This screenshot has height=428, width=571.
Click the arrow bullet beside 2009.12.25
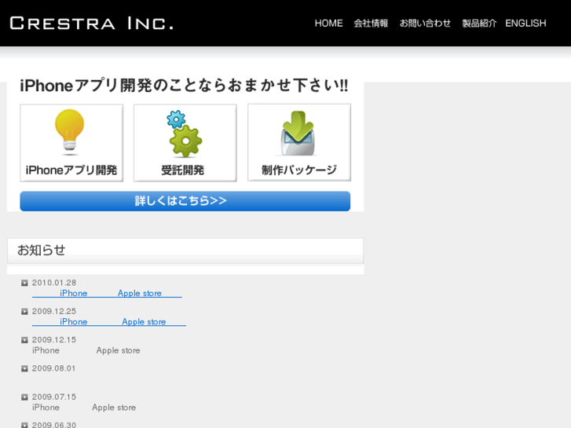[24, 312]
